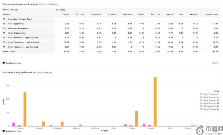This screenshot has height=135, width=223.
Task: Click the sealaunch_team avatar icon below the bar chart
Action: coord(4,131)
